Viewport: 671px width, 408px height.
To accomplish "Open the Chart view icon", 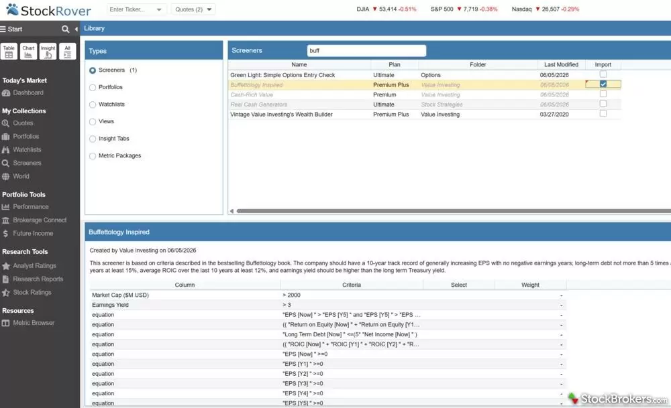I will click(28, 52).
